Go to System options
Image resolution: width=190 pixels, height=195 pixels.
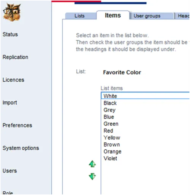(21, 148)
